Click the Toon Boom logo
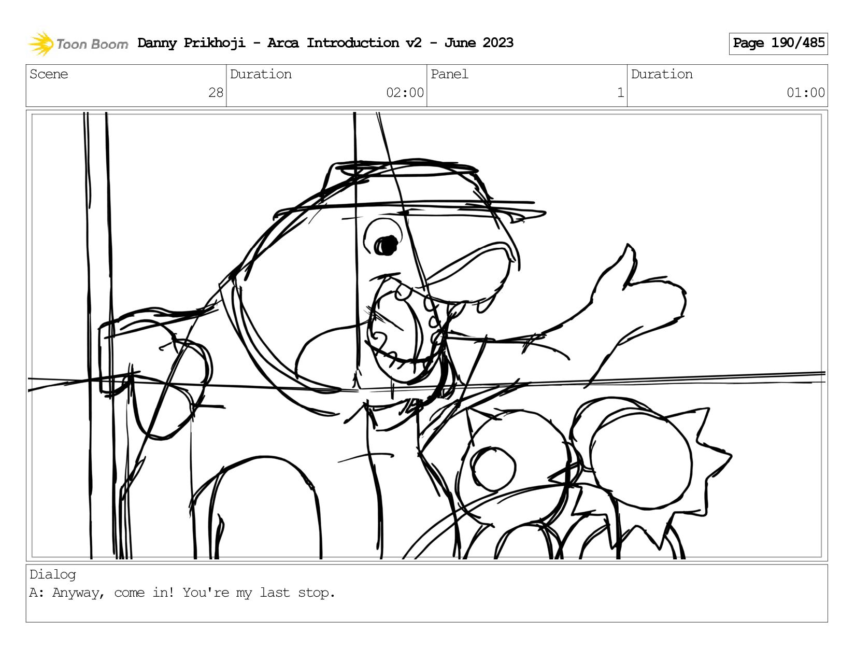 78,44
